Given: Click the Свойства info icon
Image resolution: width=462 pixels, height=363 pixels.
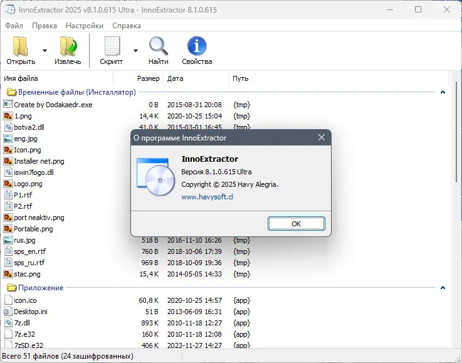Looking at the screenshot, I should (x=197, y=46).
